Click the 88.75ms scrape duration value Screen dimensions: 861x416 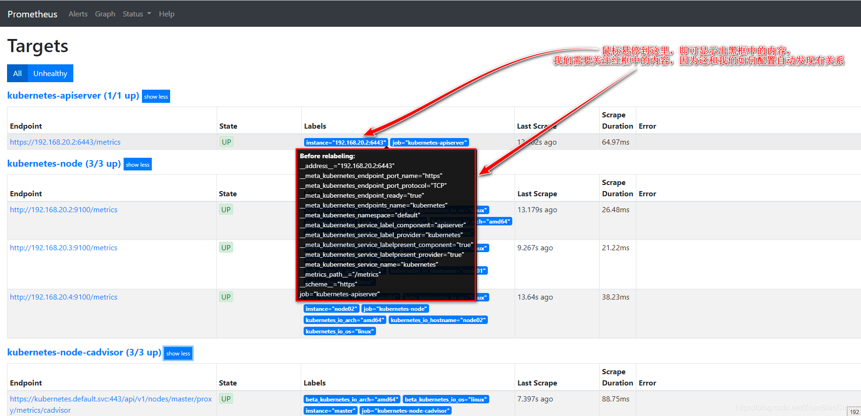tap(616, 399)
